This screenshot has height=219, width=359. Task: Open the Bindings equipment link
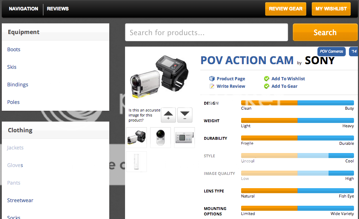click(18, 85)
